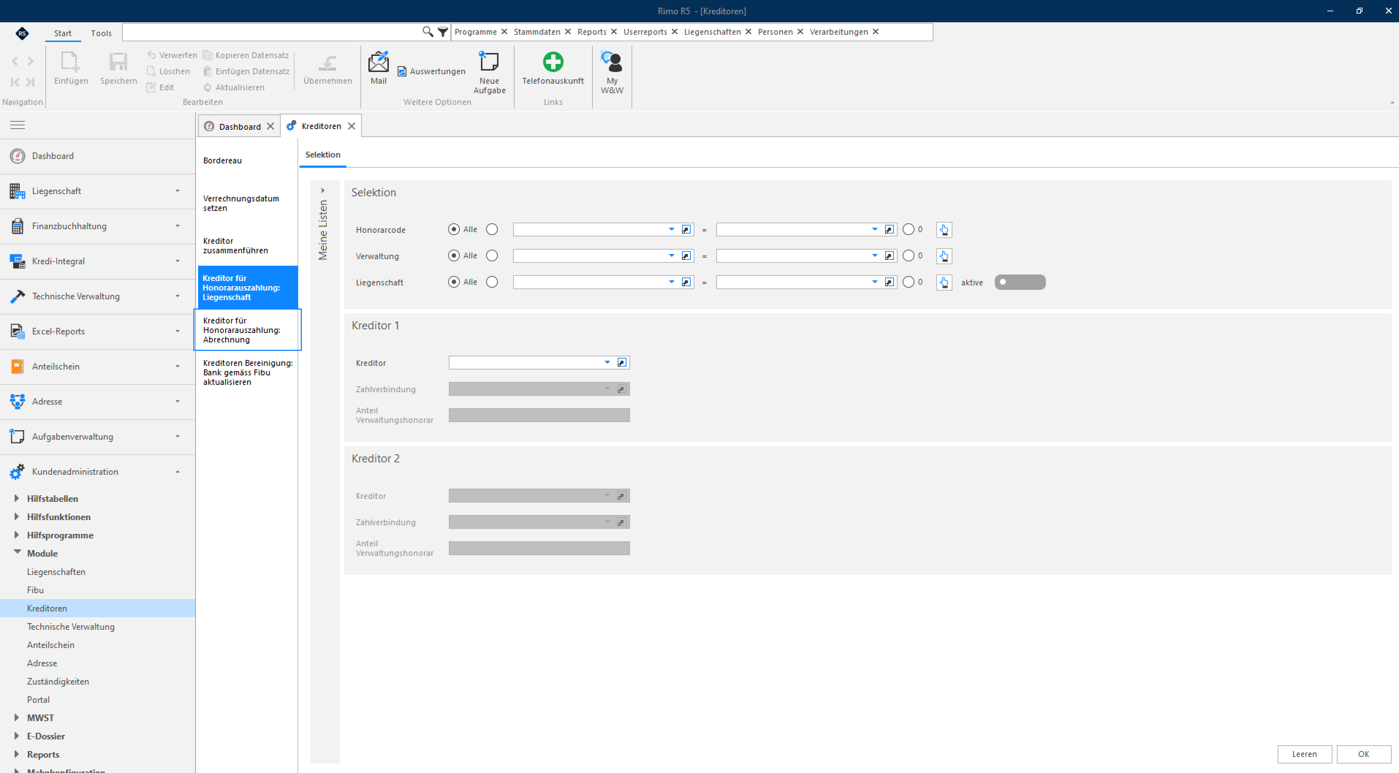Open lookup icon beside Kreditor 1 field
The height and width of the screenshot is (773, 1399).
621,362
